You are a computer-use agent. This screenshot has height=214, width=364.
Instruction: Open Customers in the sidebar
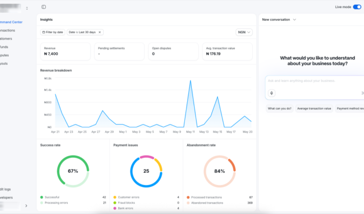(6, 39)
